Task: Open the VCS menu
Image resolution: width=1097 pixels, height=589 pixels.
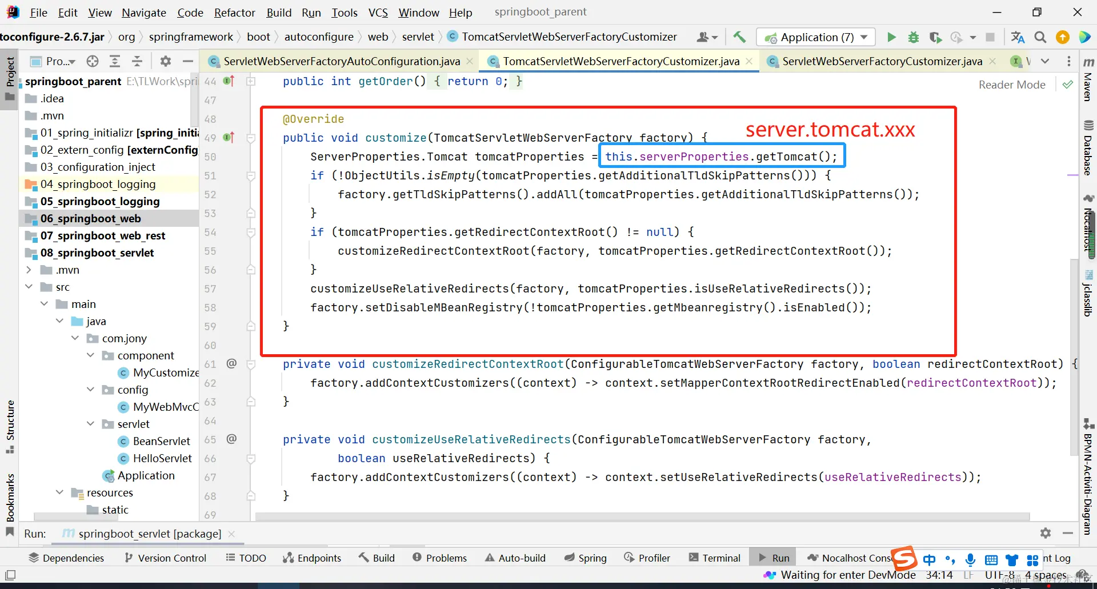Action: click(378, 13)
